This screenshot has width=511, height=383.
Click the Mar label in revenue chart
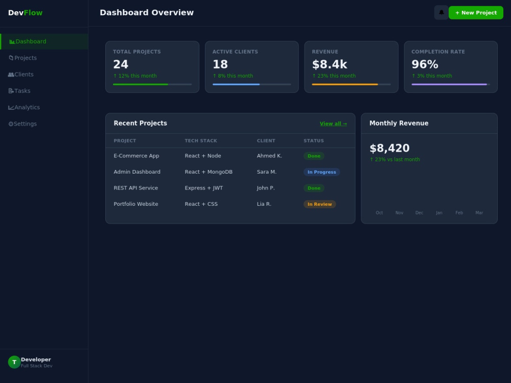point(479,212)
